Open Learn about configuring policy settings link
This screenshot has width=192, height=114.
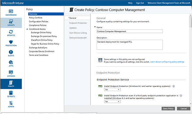click(x=167, y=62)
